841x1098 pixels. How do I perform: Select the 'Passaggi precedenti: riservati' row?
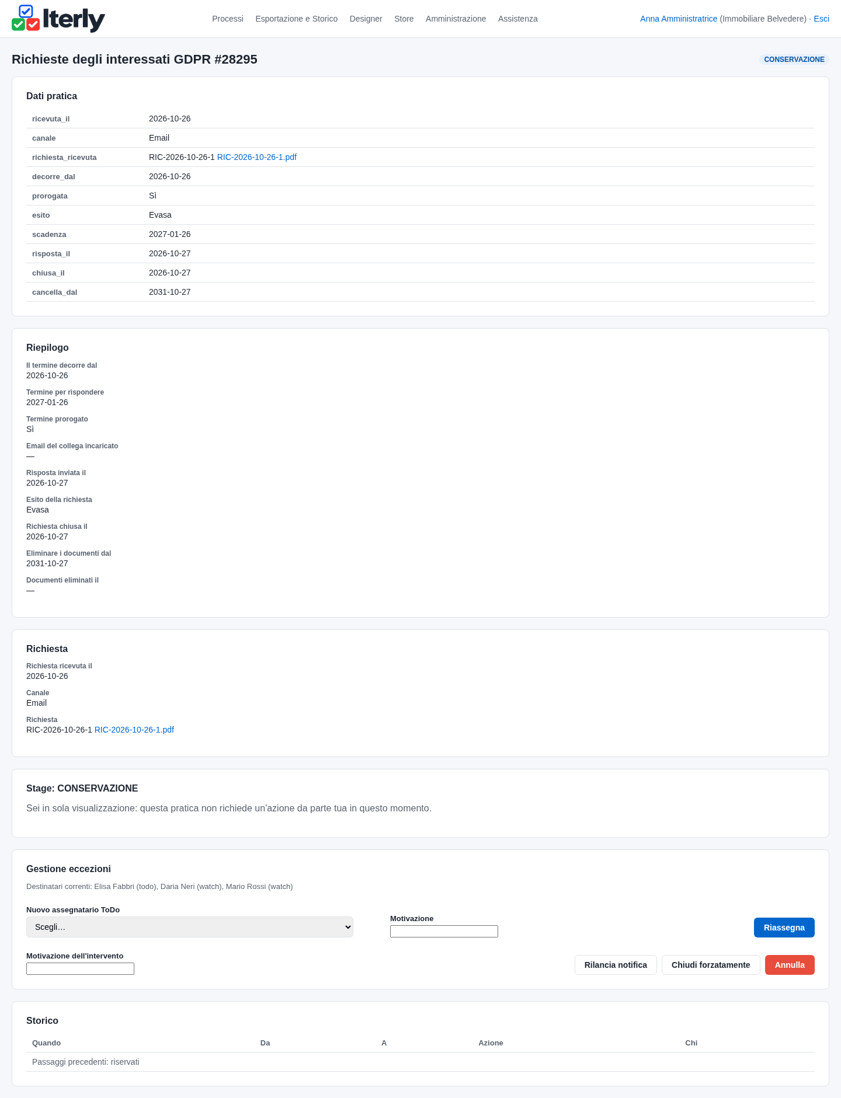tap(420, 1062)
